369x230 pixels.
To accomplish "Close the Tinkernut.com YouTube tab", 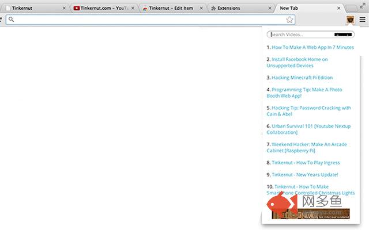I will [133, 8].
